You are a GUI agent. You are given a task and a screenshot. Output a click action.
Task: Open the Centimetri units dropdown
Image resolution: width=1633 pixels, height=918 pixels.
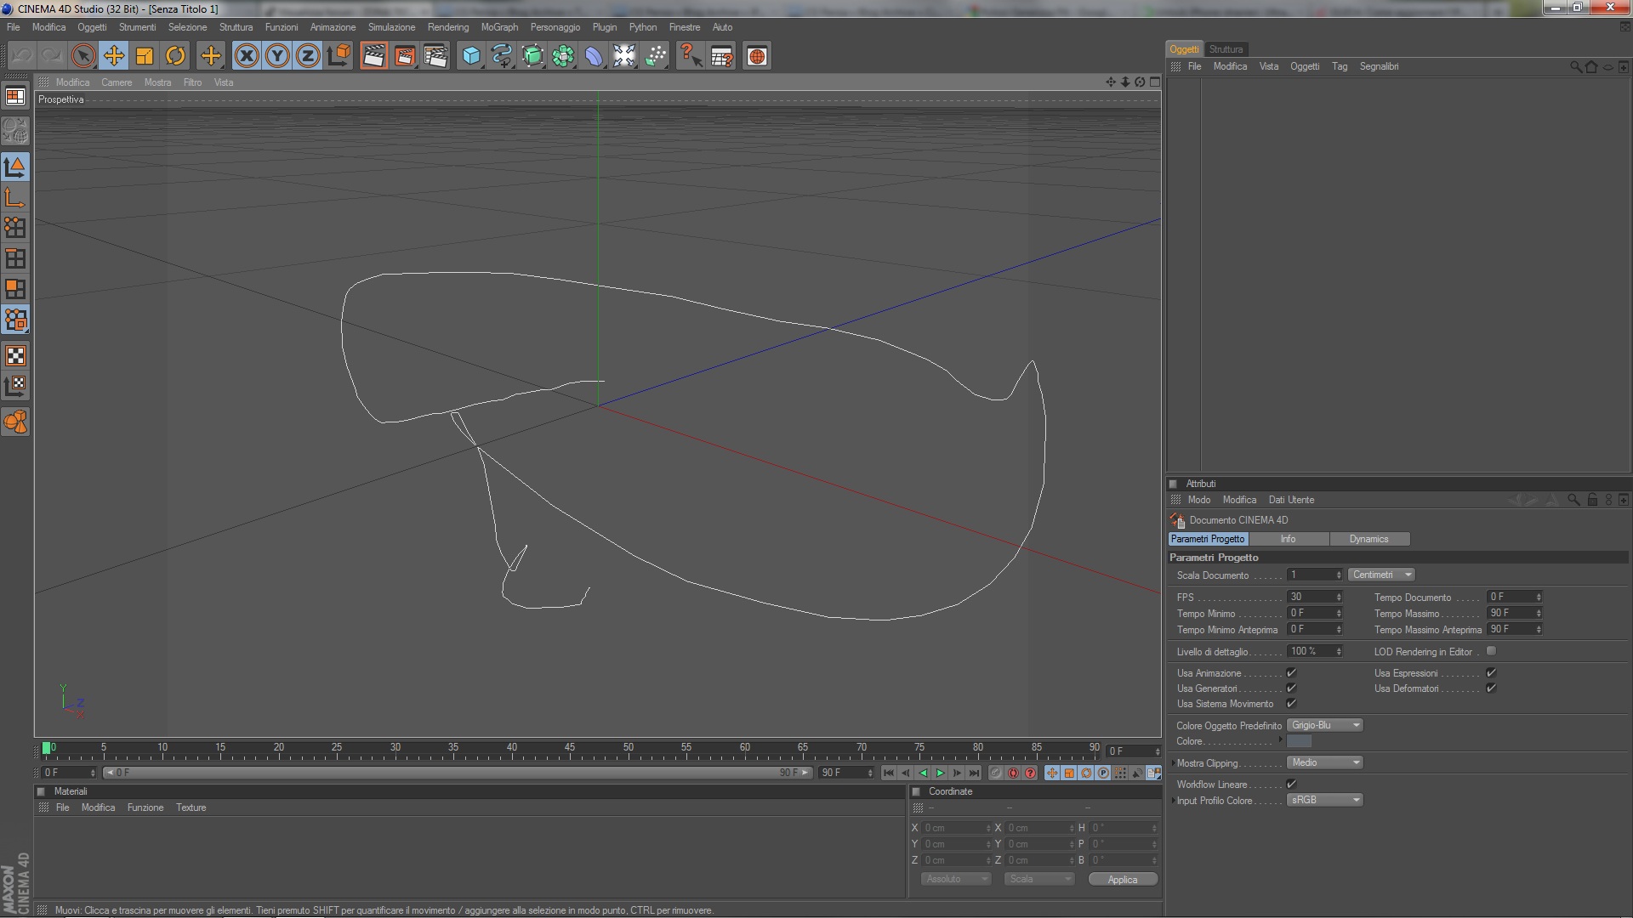1381,575
